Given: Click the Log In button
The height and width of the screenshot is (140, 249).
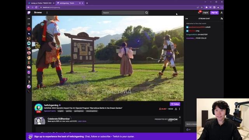Looking at the screenshot, I should click(x=205, y=12).
